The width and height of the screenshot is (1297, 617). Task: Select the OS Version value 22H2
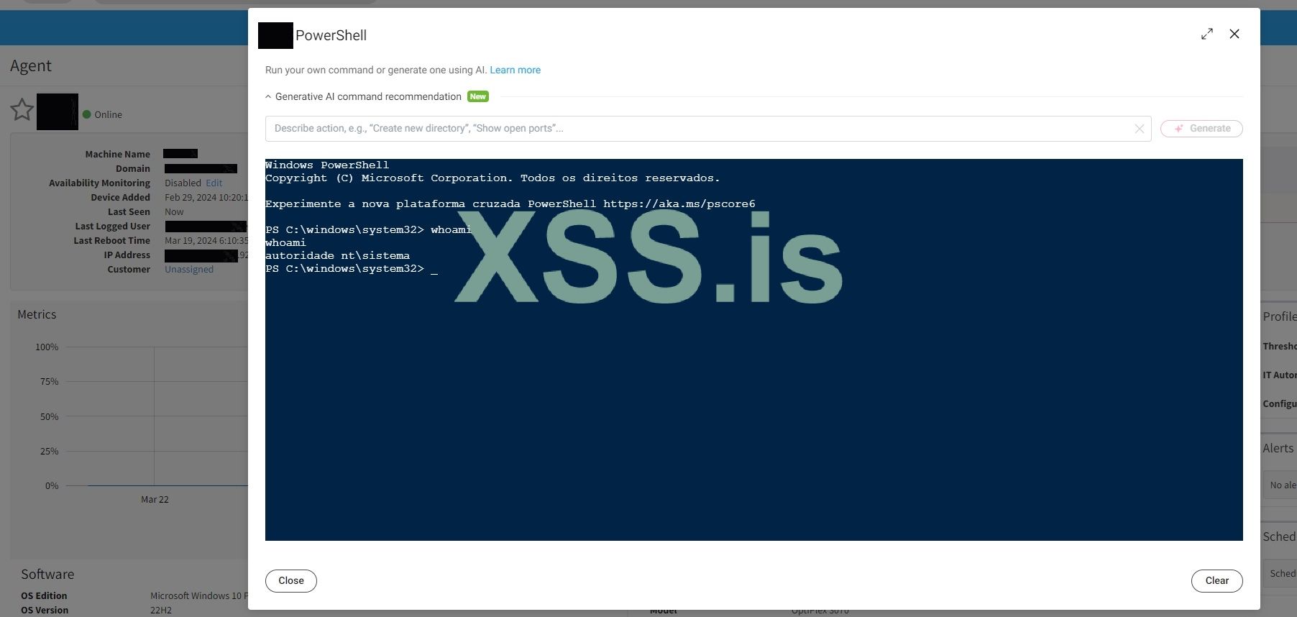click(161, 611)
